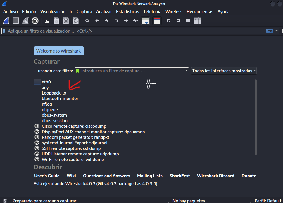Apply display filter arrow button
283x203 pixels.
point(270,31)
